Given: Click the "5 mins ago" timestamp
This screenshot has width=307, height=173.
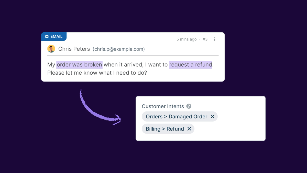Looking at the screenshot, I should [187, 39].
